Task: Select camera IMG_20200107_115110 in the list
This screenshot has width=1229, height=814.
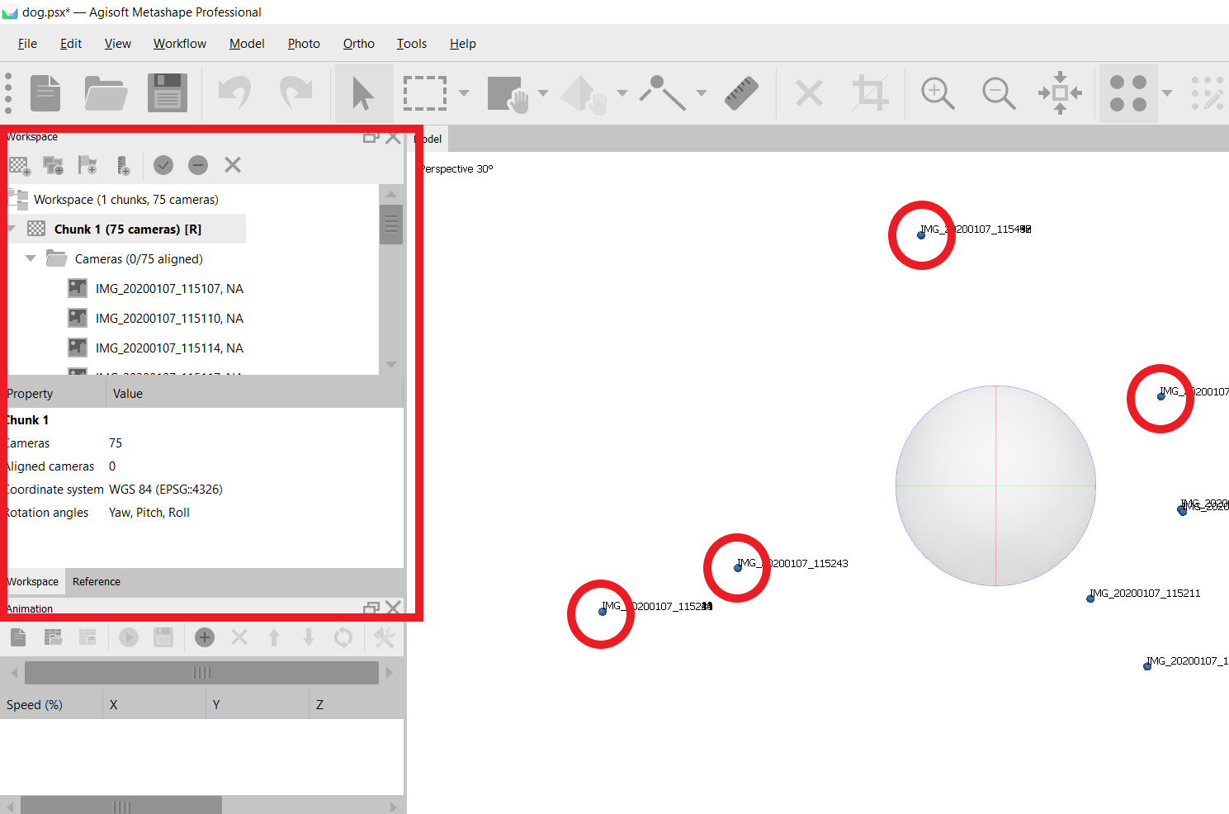Action: pyautogui.click(x=169, y=319)
